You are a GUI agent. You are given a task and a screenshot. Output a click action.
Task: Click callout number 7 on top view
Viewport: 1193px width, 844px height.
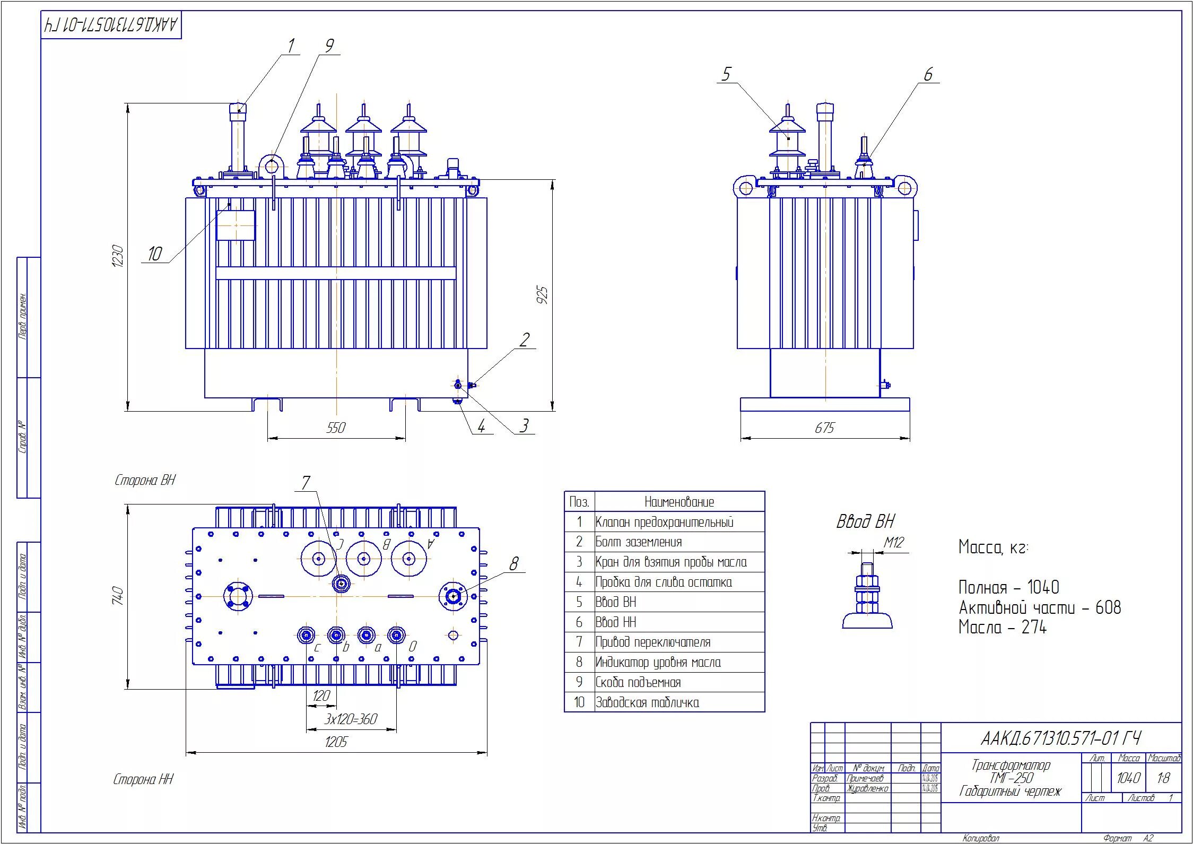point(306,483)
